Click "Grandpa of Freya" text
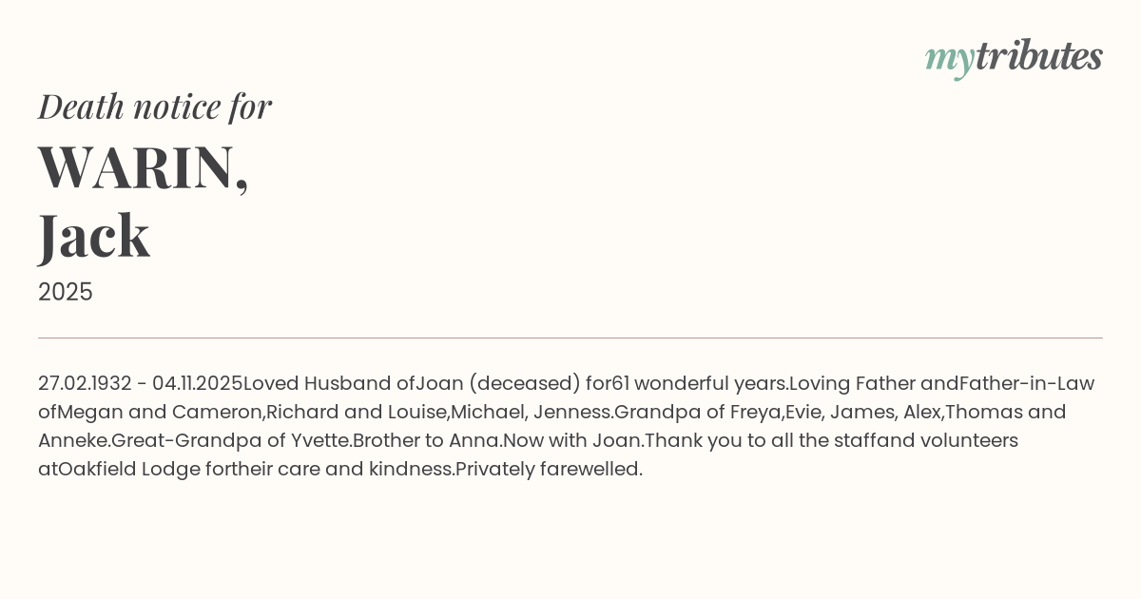Image resolution: width=1141 pixels, height=599 pixels. (x=697, y=412)
